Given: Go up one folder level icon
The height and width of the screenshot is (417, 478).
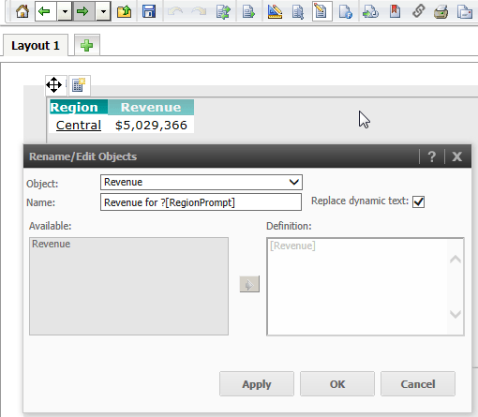Looking at the screenshot, I should tap(124, 12).
